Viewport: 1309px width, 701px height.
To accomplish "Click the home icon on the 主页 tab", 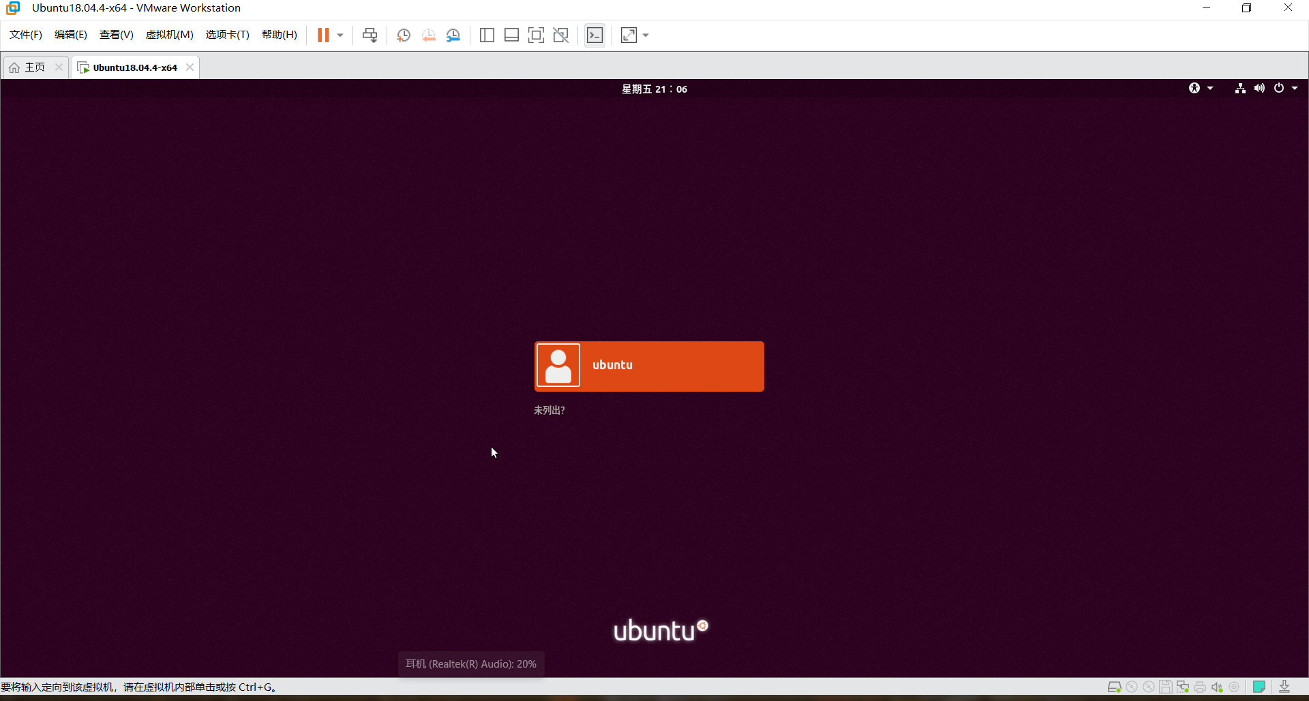I will (x=14, y=67).
